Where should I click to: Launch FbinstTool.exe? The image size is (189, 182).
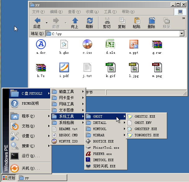[x=106, y=148]
